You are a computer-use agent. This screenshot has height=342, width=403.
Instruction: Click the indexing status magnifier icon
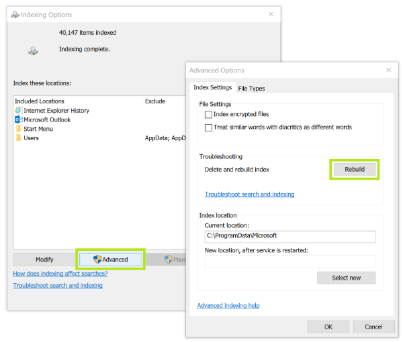pos(33,50)
